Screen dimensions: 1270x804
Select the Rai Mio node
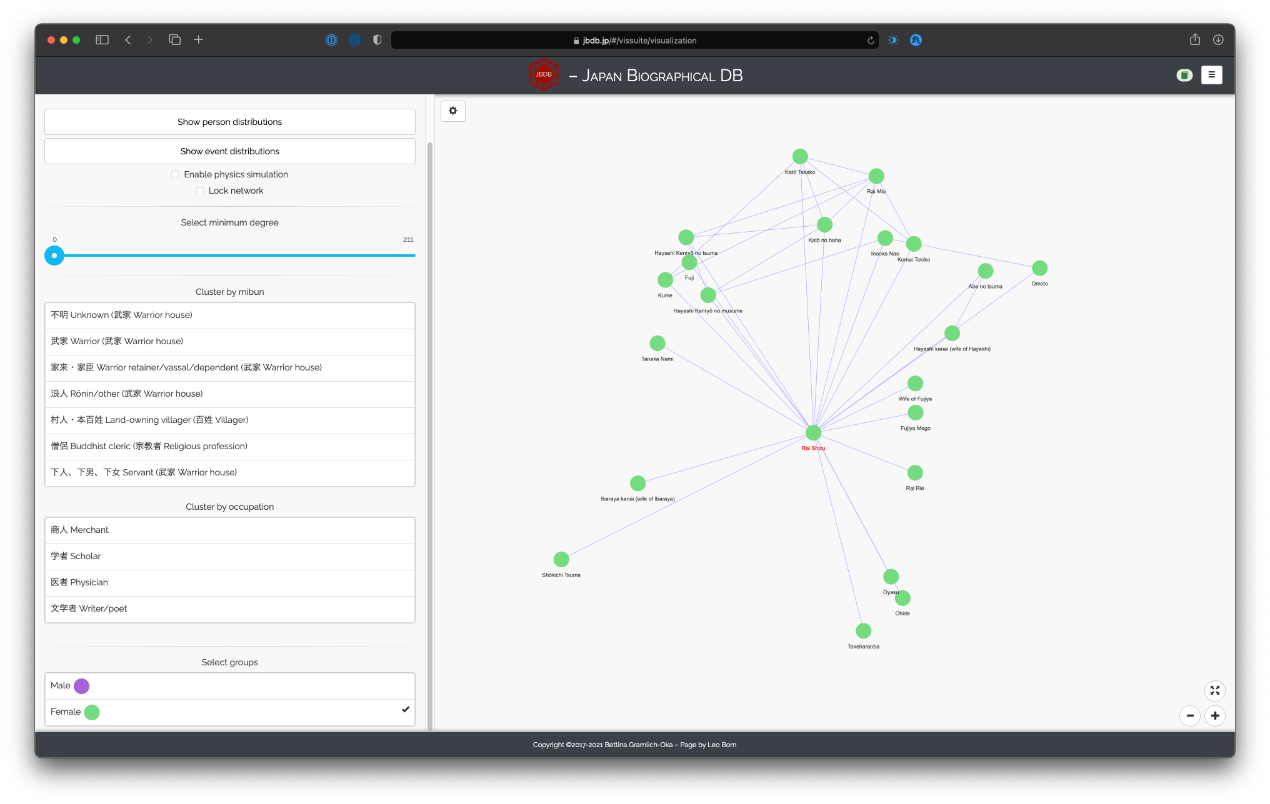coord(876,176)
